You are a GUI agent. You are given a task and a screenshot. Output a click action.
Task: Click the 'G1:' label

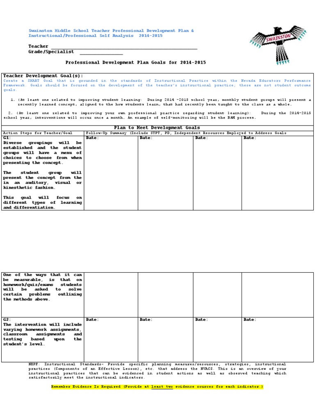tap(7, 138)
